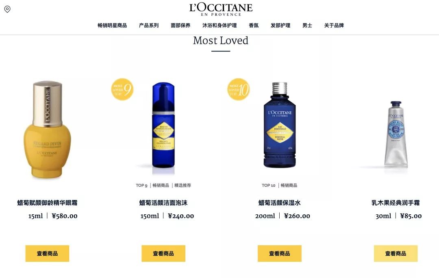439x278 pixels.
Task: Click the shea hand cream tube image
Action: click(x=396, y=134)
